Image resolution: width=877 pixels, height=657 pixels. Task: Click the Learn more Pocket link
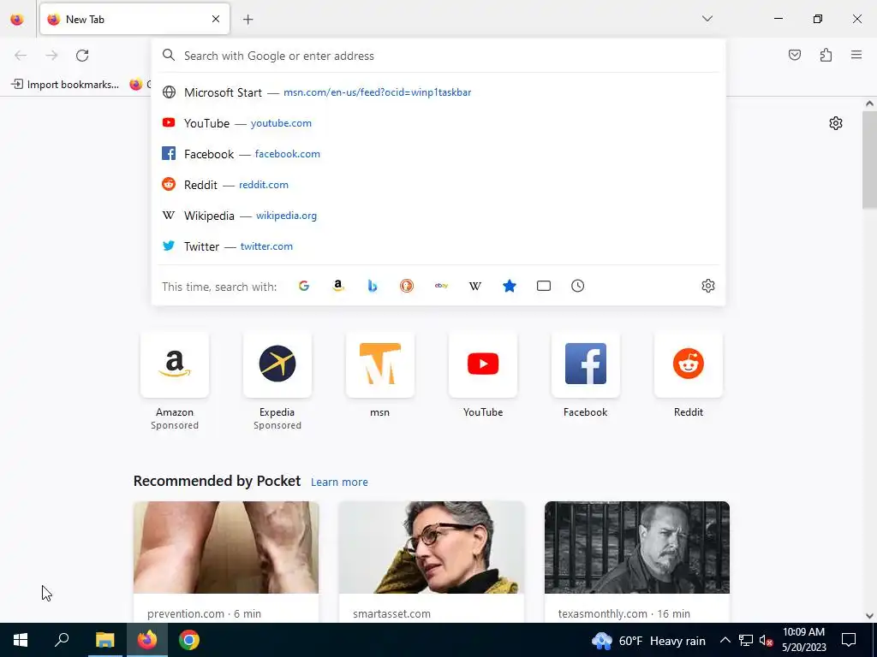[x=339, y=482]
